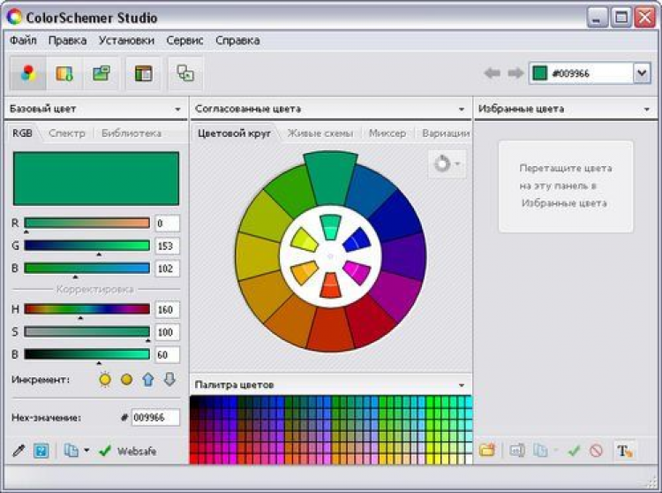Click the H value field showing 160

point(167,309)
